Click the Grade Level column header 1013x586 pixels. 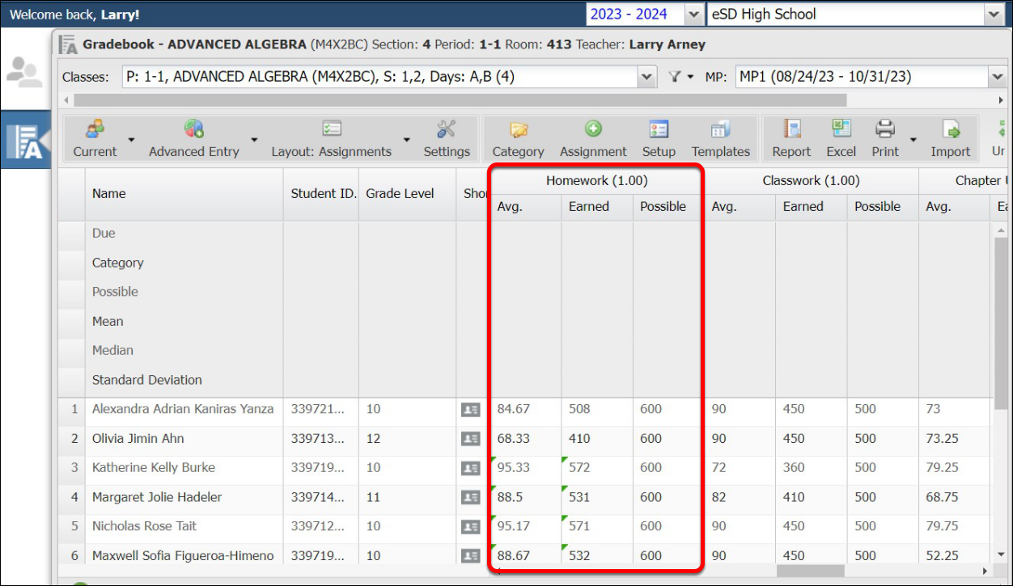click(407, 194)
